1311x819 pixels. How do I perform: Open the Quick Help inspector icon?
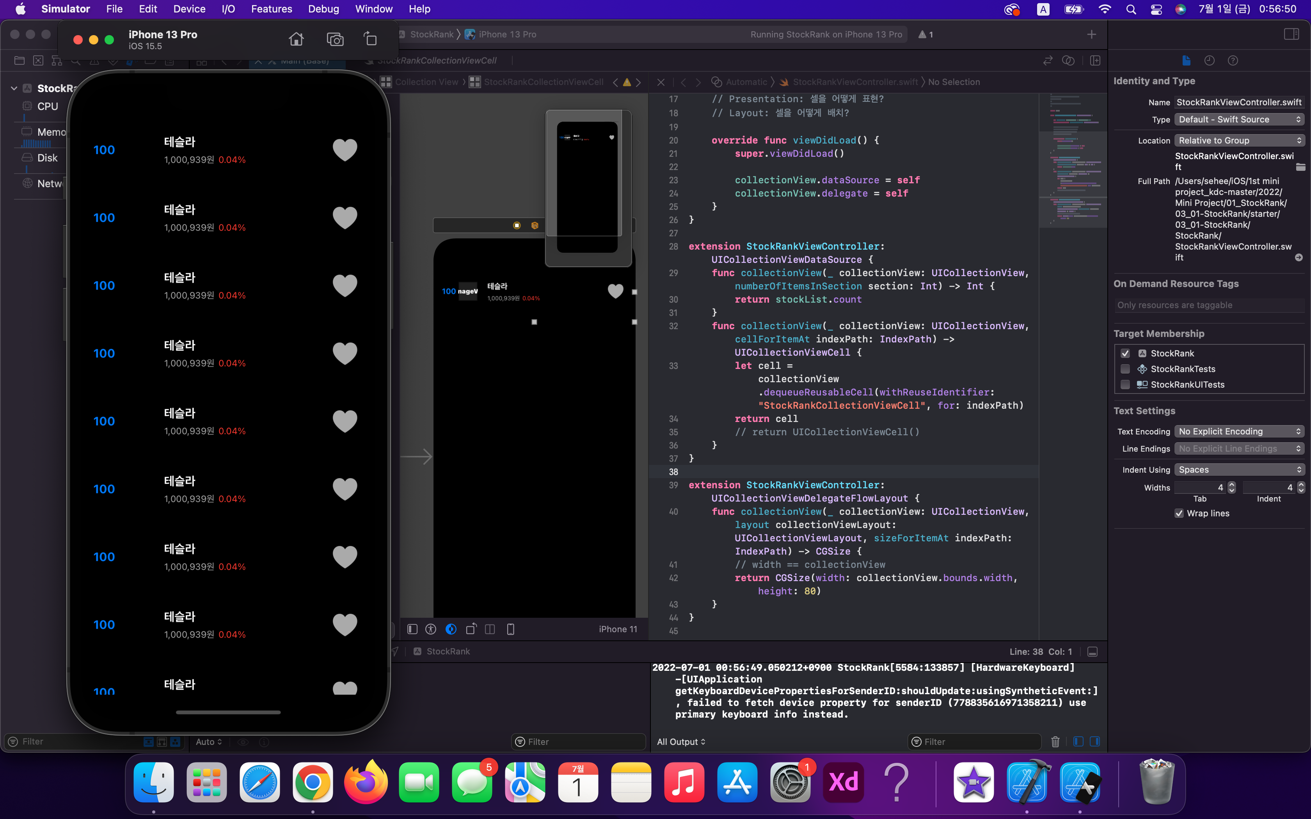(1233, 61)
